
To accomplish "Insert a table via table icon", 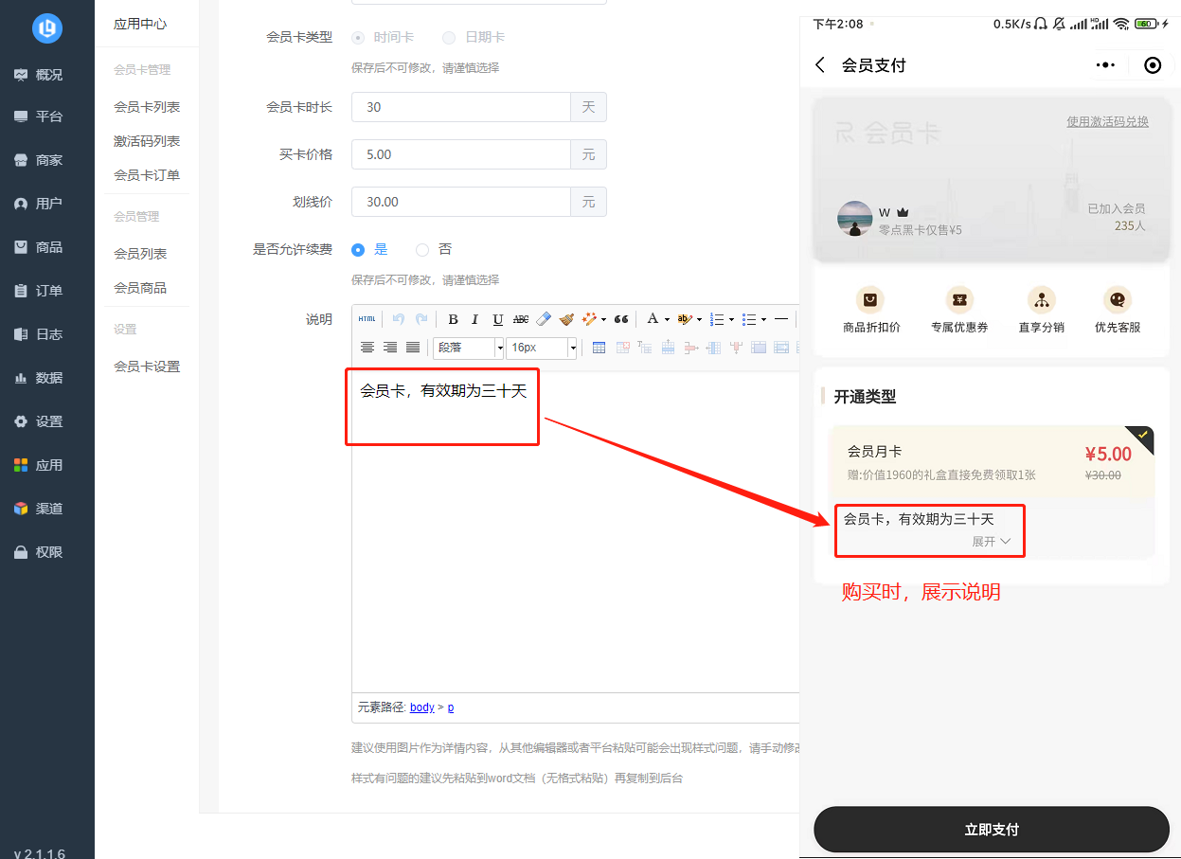I will pyautogui.click(x=599, y=348).
